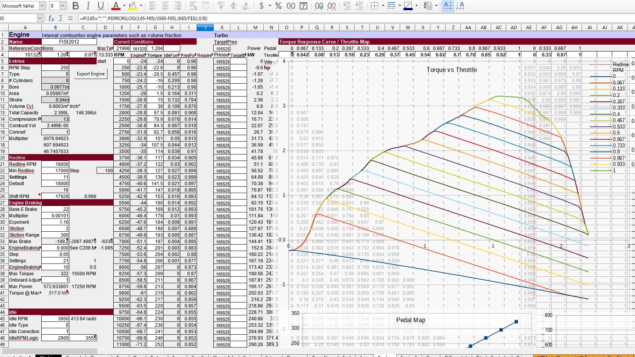Click the Export Engine button
The width and height of the screenshot is (635, 357).
pos(91,74)
